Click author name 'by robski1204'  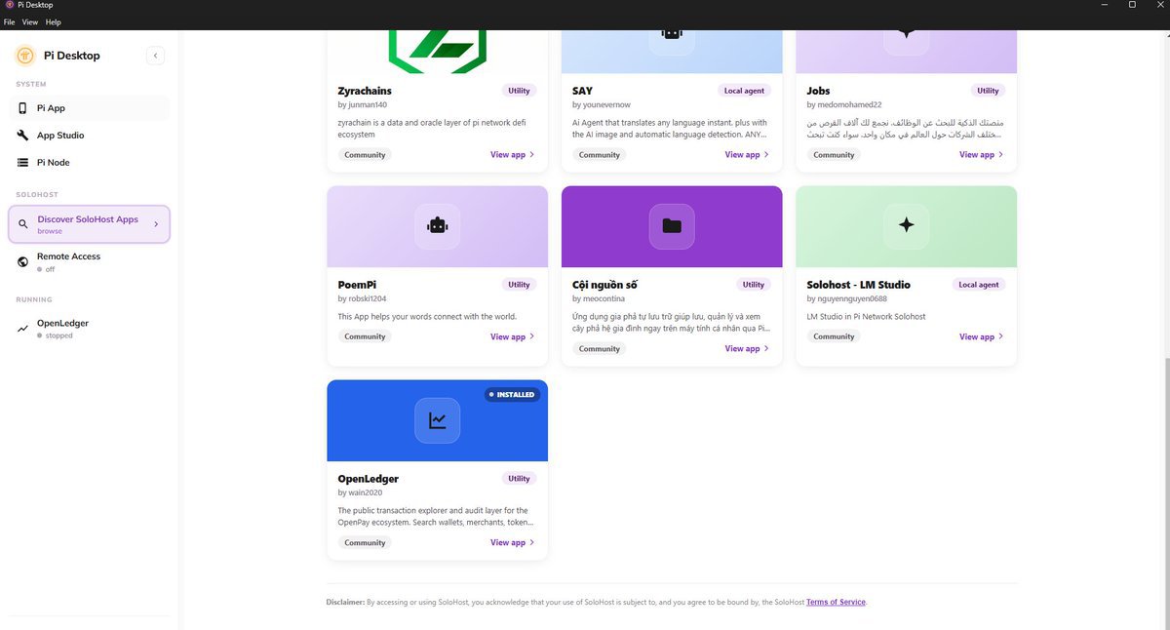[362, 298]
